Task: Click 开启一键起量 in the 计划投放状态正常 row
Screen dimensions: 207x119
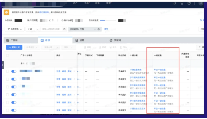Action: (160, 108)
